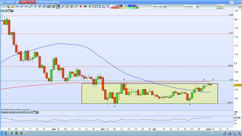
Task: Click the 1,808 resistance level label
Action: click(x=231, y=15)
